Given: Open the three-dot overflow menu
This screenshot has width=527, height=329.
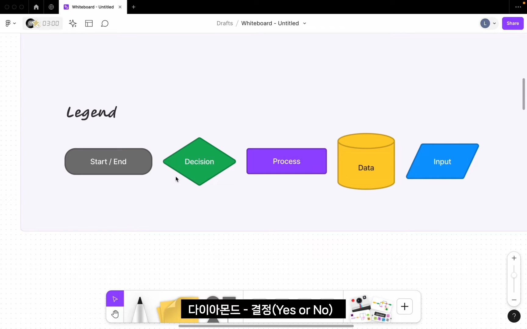Looking at the screenshot, I should pyautogui.click(x=518, y=7).
